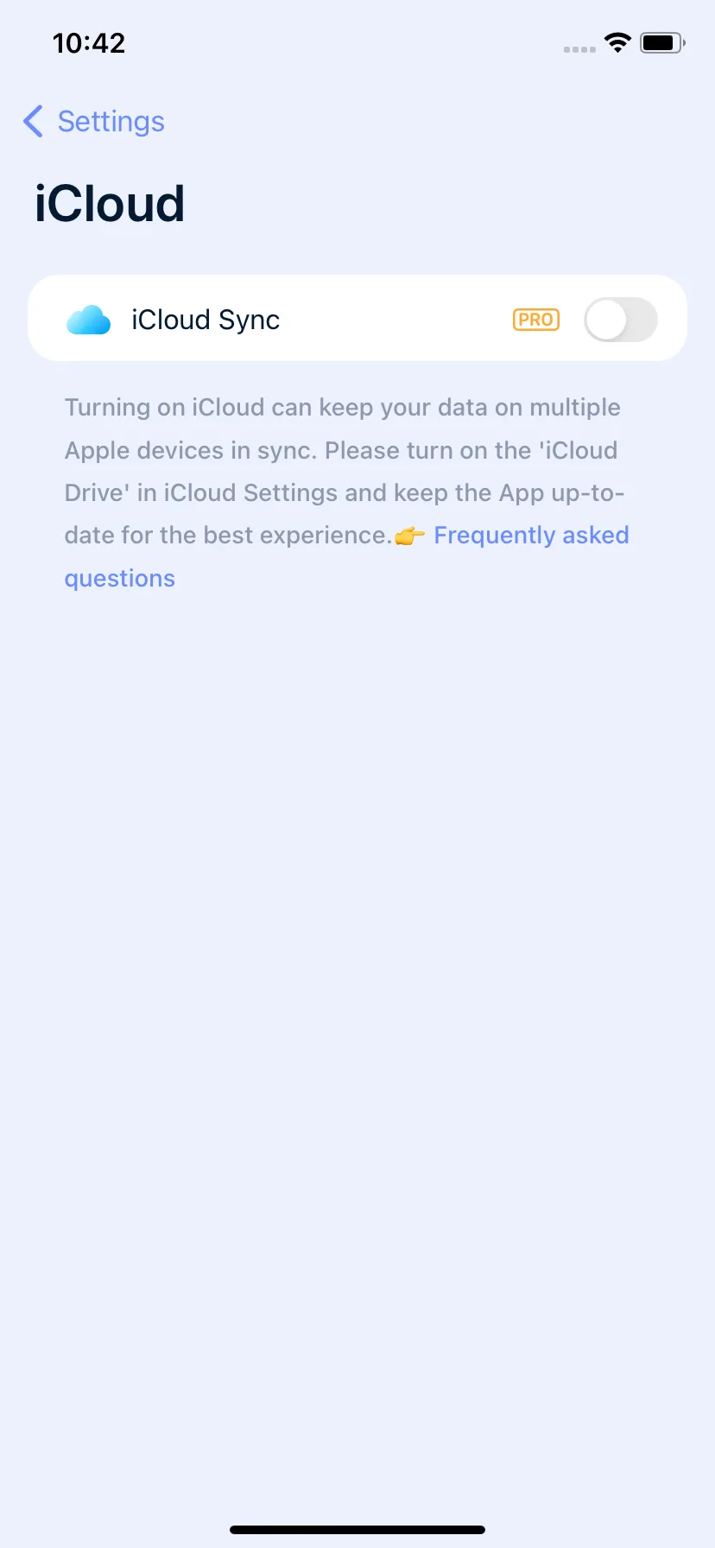Tap the 10:42 clock in status bar
715x1548 pixels.
pos(89,42)
